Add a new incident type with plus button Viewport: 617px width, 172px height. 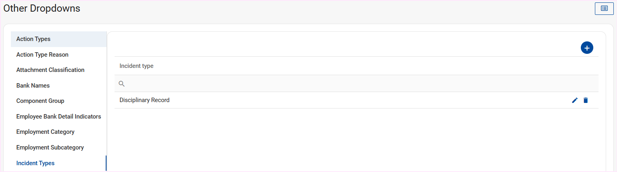click(587, 48)
